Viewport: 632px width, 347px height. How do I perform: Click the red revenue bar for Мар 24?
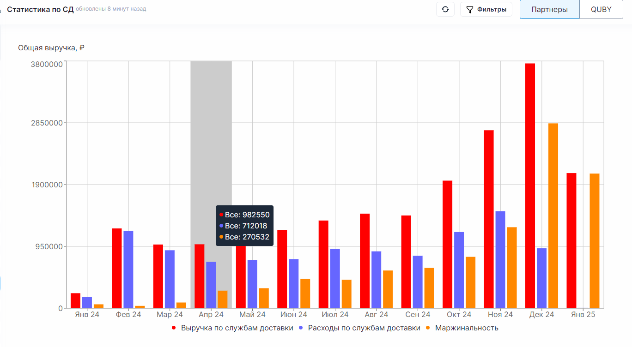(x=158, y=276)
